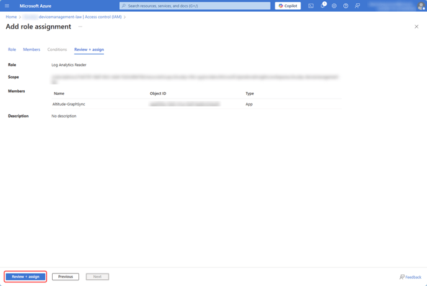Screen dimensions: 427x286
Task: Click the Type column header
Action: click(249, 93)
